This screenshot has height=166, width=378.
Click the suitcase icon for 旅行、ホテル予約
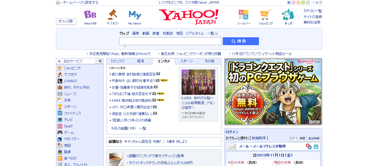click(60, 87)
